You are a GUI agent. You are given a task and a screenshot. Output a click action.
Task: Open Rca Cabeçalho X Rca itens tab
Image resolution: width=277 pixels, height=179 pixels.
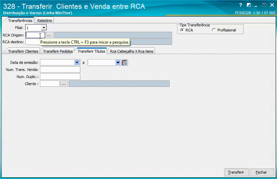pyautogui.click(x=132, y=51)
